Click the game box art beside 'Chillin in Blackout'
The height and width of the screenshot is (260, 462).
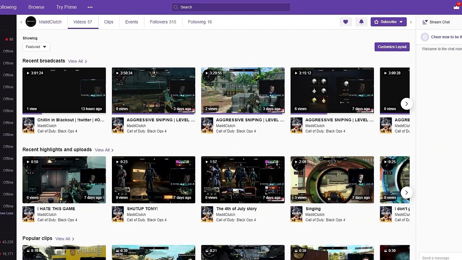(x=29, y=125)
